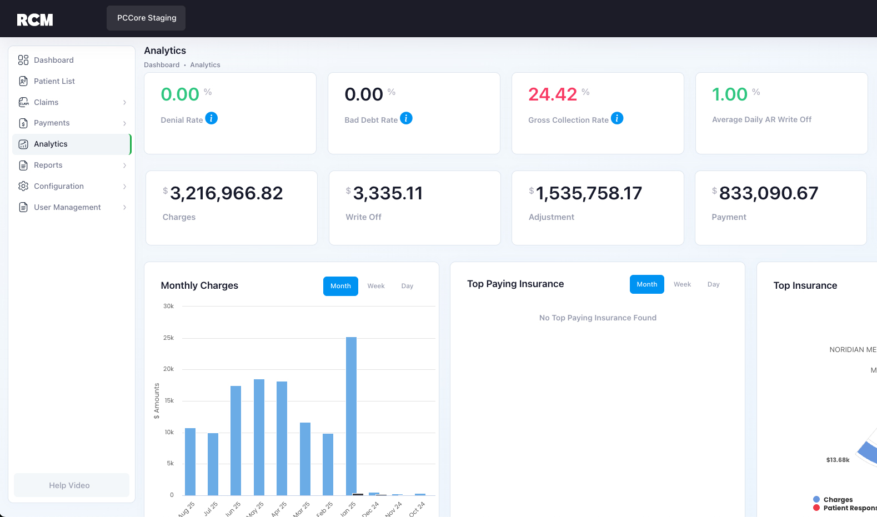
Task: Open Patient List from the sidebar
Action: pyautogui.click(x=72, y=81)
